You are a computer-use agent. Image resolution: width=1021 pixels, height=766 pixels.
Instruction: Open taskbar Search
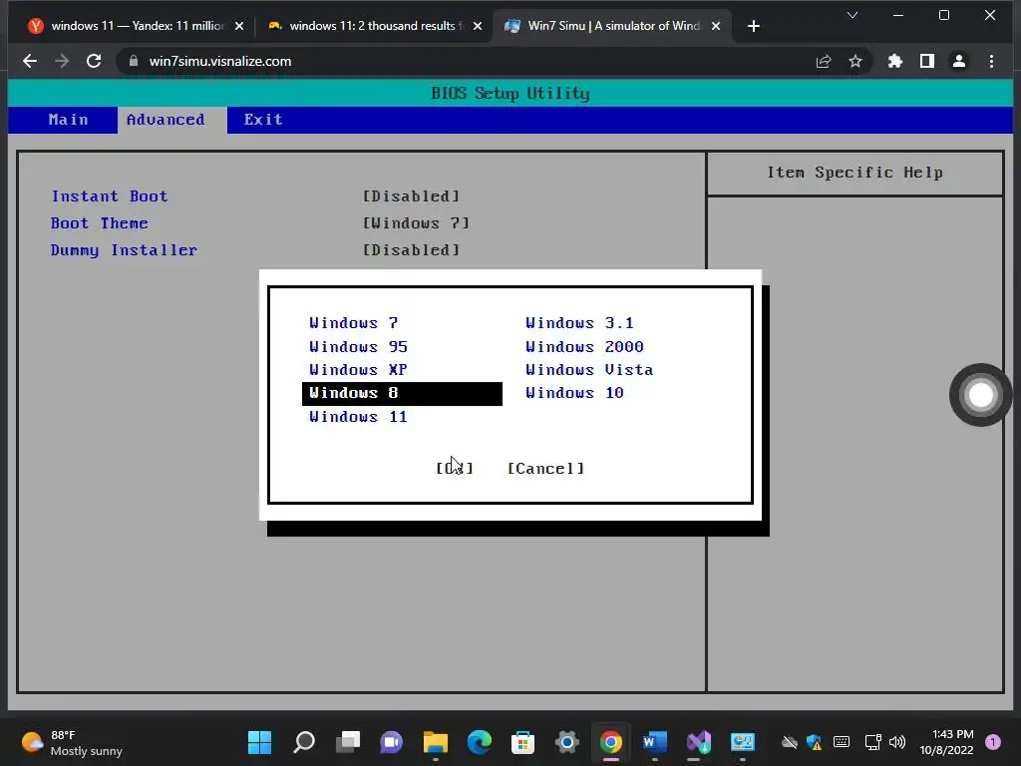pyautogui.click(x=304, y=742)
